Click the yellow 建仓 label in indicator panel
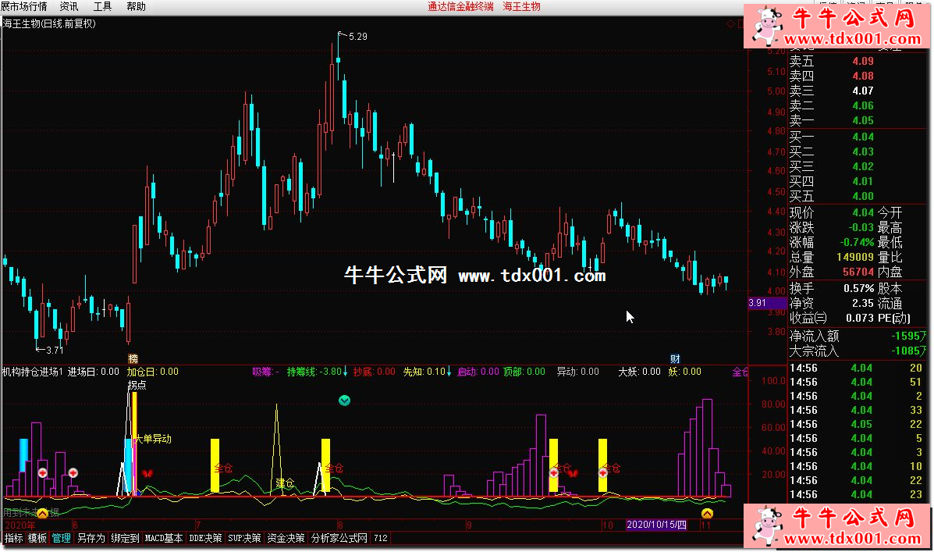The width and height of the screenshot is (934, 552). coord(285,483)
